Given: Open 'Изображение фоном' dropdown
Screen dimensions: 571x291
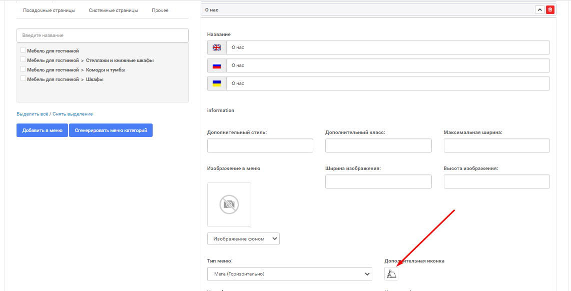Looking at the screenshot, I should [243, 239].
